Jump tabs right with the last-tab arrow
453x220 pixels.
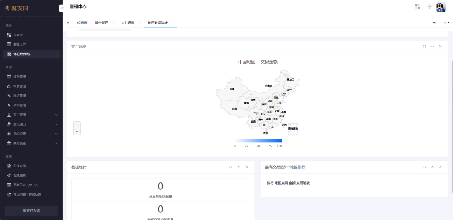point(434,23)
